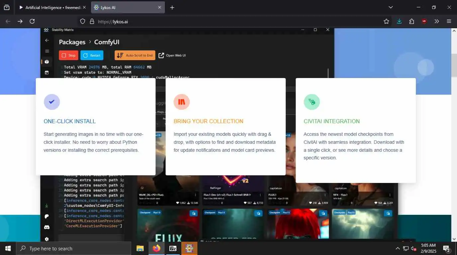
Task: Click the back arrow in Stability Matrix sidebar
Action: click(x=47, y=40)
